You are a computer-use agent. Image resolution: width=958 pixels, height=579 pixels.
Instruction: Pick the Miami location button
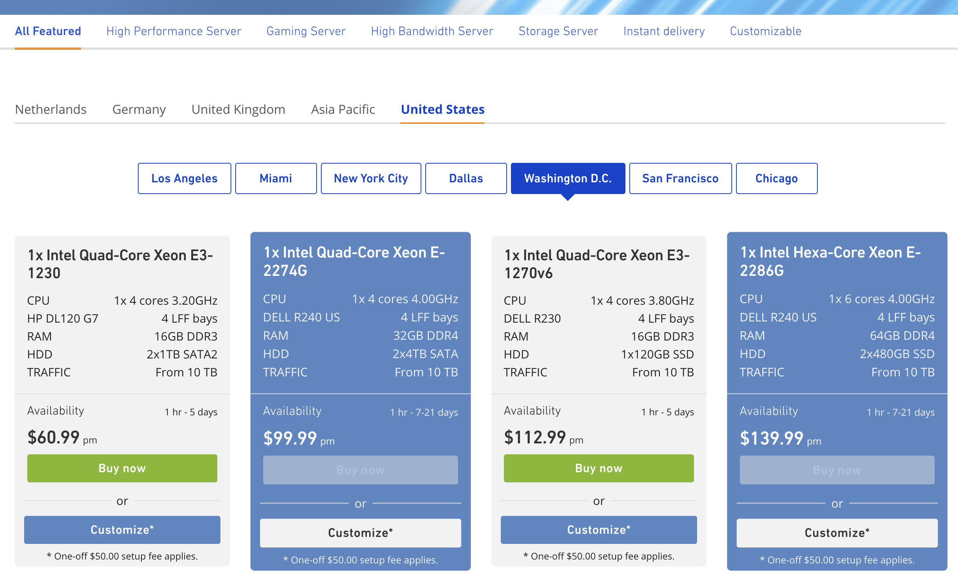click(276, 178)
